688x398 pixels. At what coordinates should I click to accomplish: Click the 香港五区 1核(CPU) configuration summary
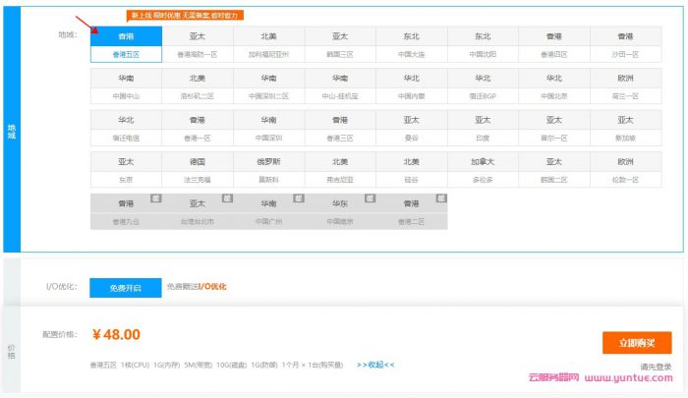[216, 365]
